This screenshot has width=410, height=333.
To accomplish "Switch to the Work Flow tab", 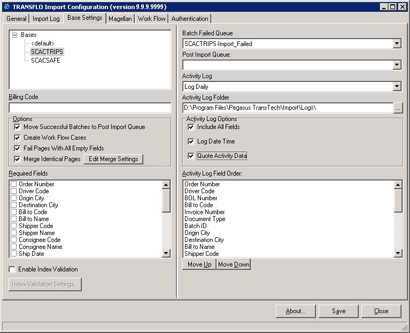I will click(x=151, y=19).
